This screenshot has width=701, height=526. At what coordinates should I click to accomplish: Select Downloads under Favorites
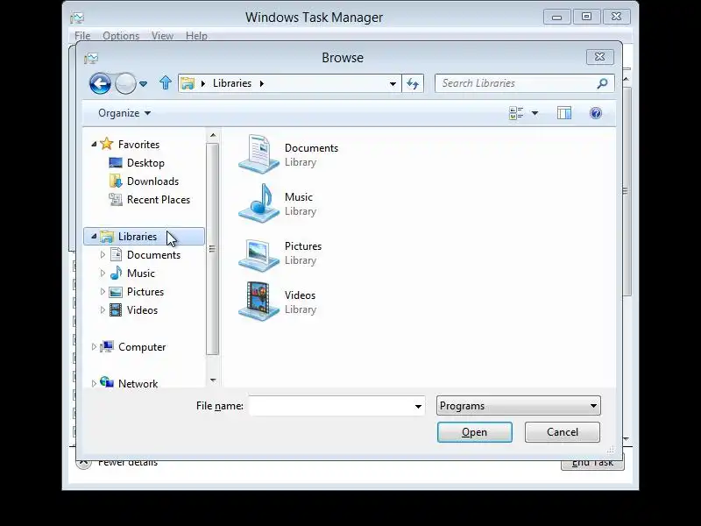152,181
